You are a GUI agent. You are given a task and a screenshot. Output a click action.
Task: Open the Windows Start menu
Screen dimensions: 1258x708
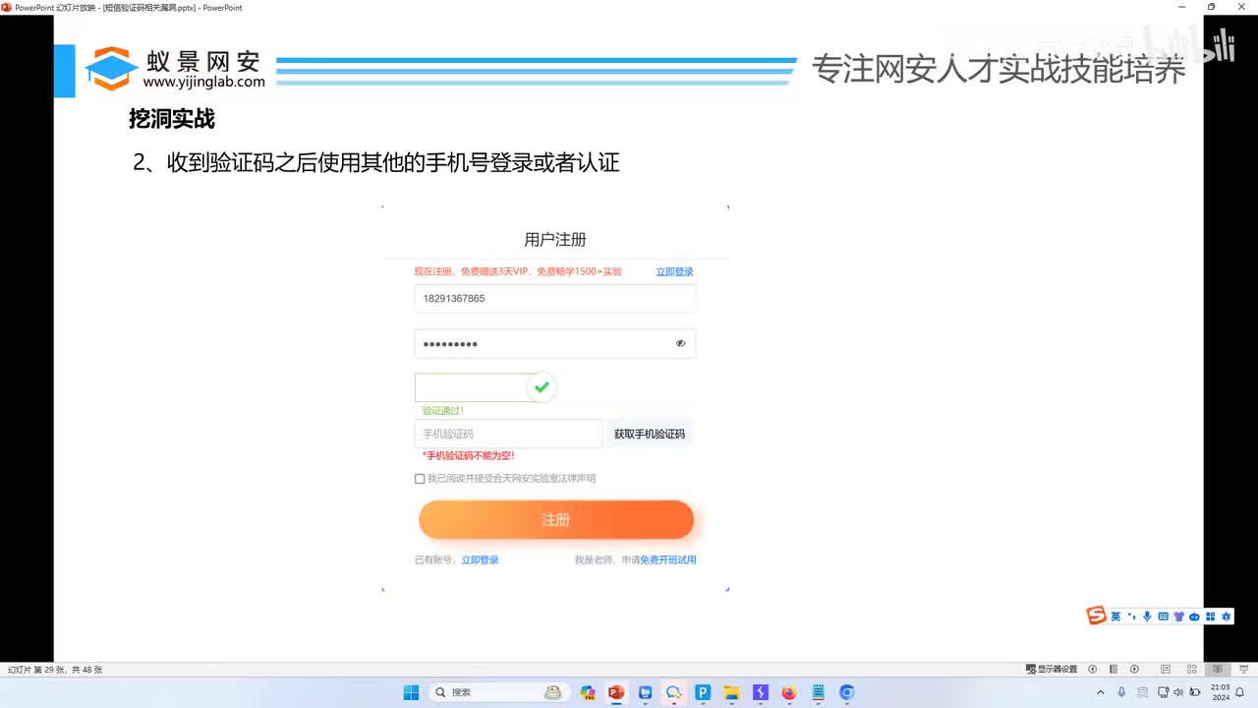[411, 692]
